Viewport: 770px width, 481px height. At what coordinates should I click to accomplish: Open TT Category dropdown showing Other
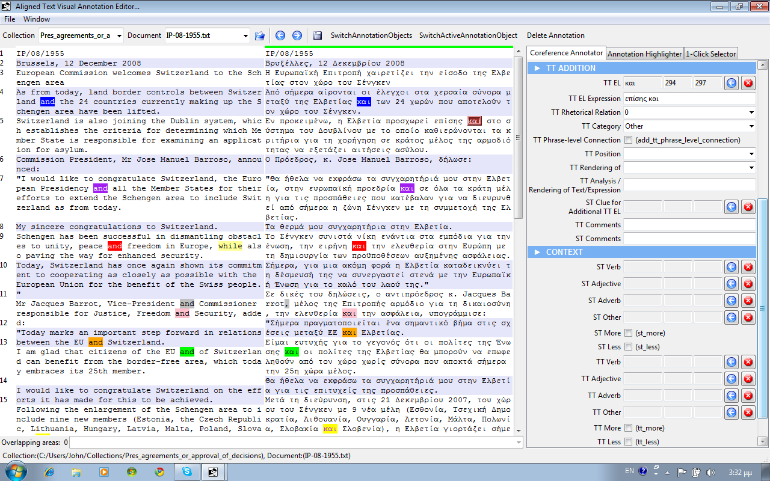pyautogui.click(x=689, y=126)
